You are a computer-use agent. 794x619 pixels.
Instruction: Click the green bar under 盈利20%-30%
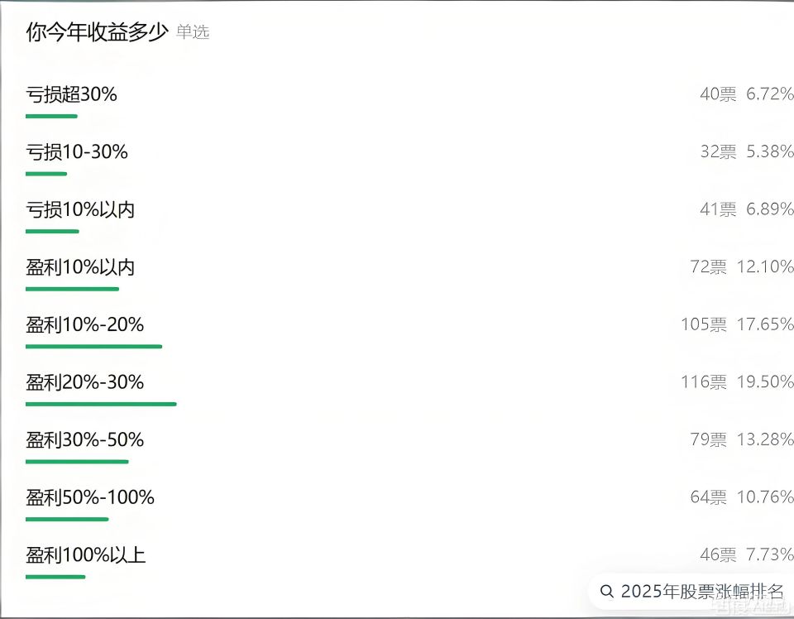[x=99, y=405]
